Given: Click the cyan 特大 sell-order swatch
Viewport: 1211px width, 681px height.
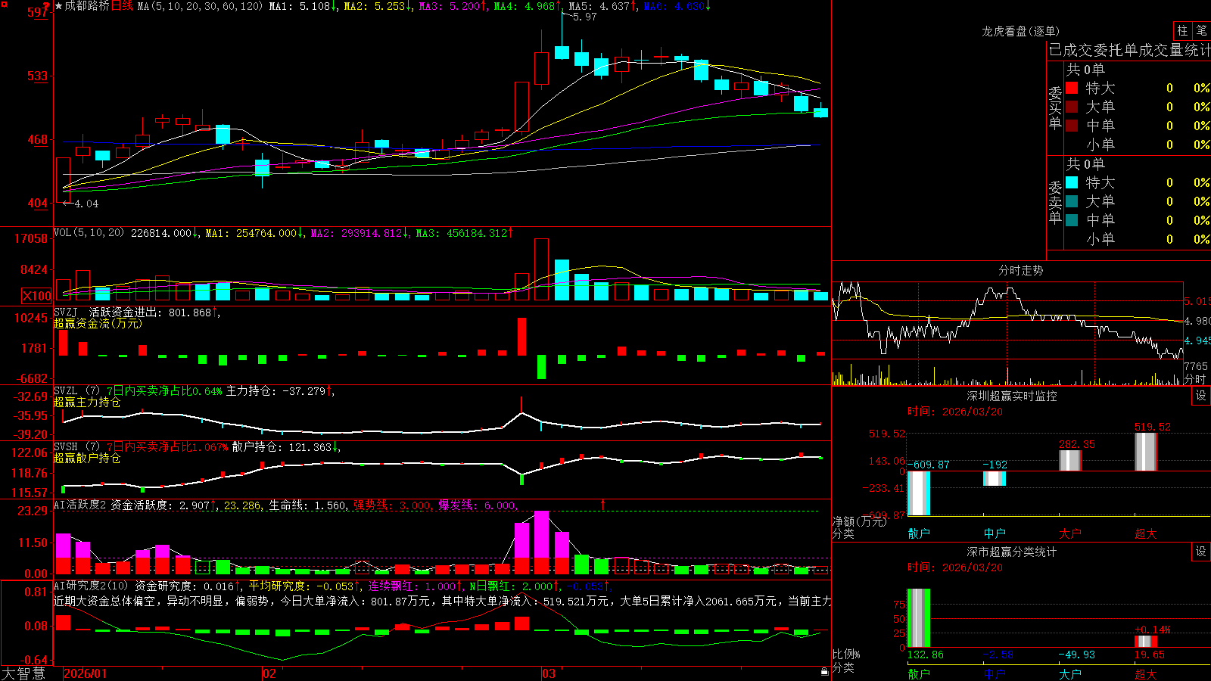Looking at the screenshot, I should tap(1072, 182).
